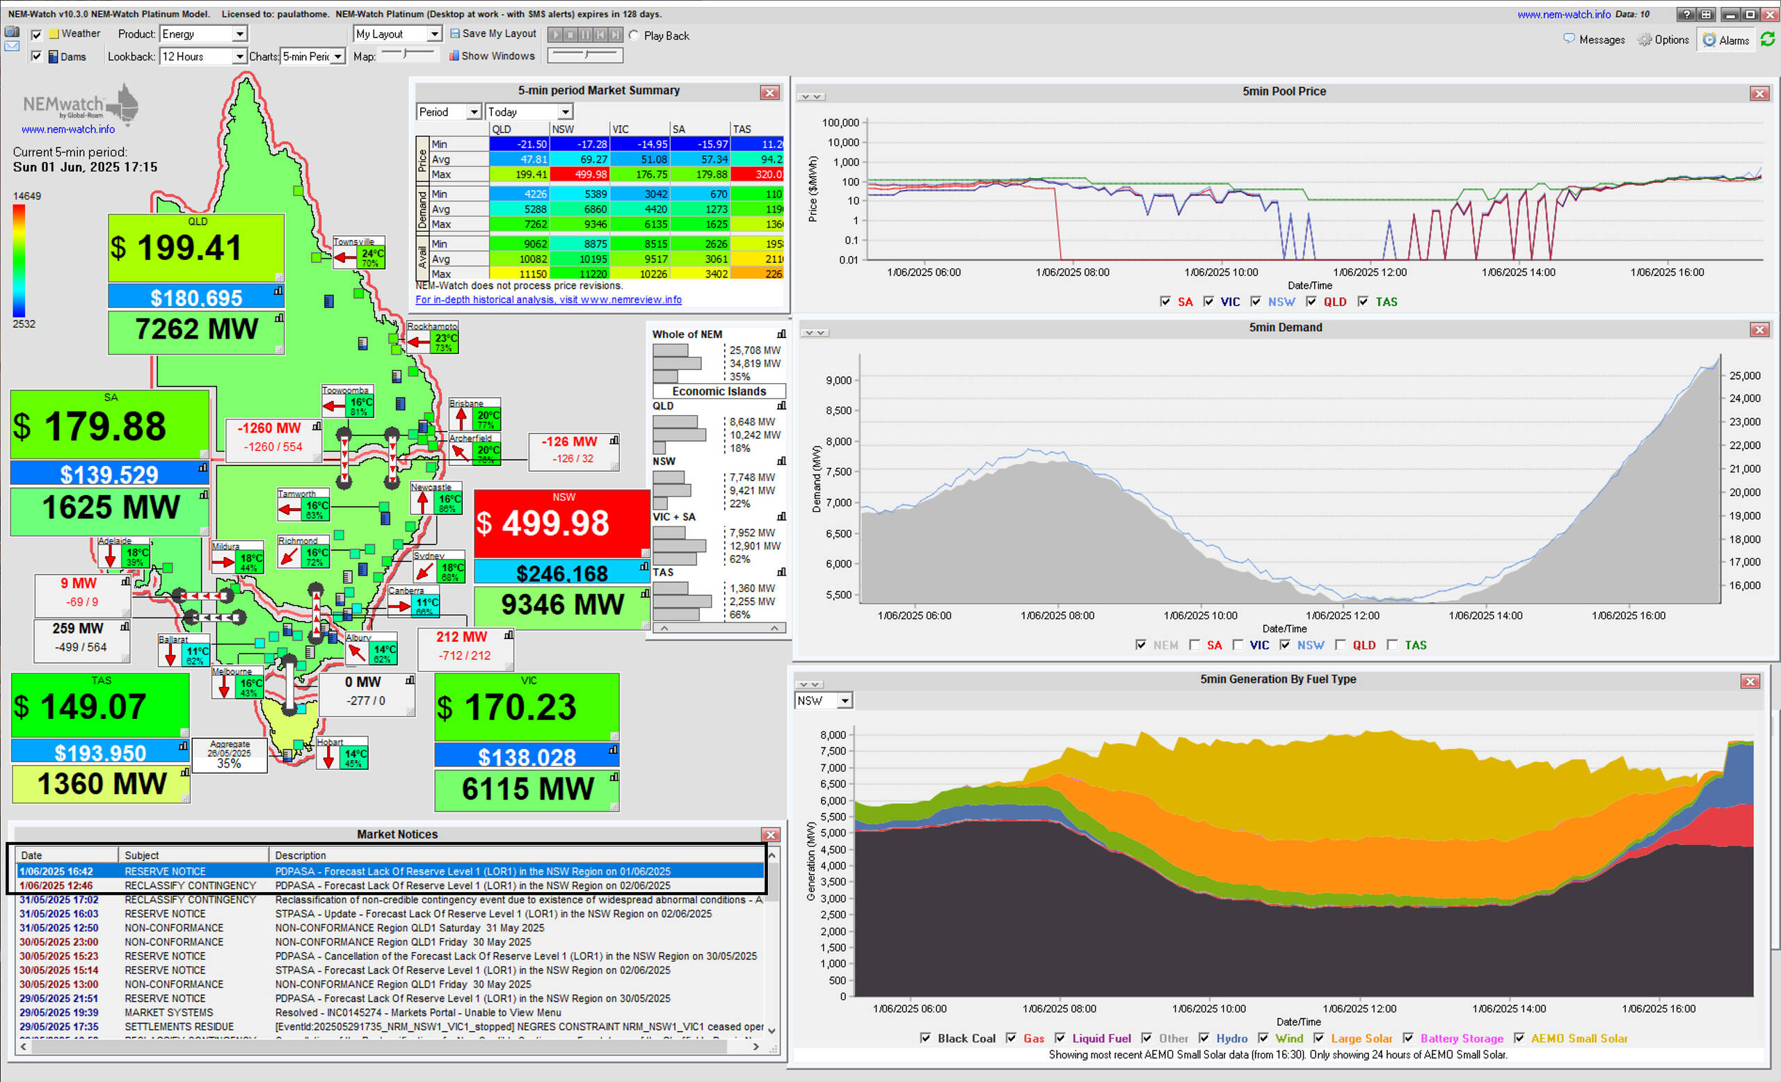The width and height of the screenshot is (1781, 1082).
Task: Open the Options menu
Action: click(x=1664, y=40)
